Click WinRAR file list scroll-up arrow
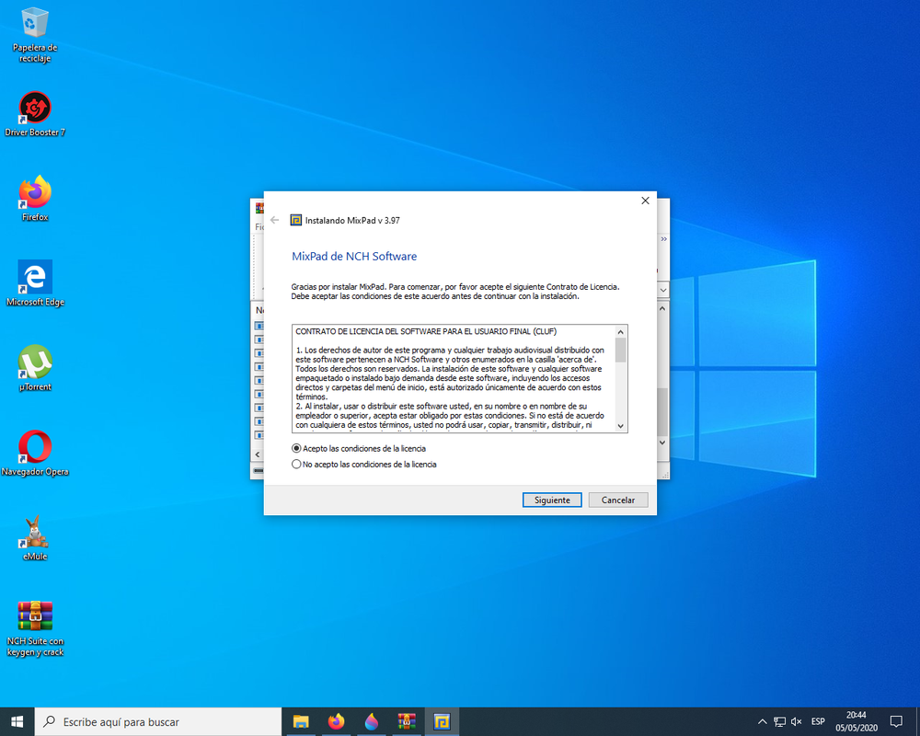This screenshot has height=736, width=920. 662,309
